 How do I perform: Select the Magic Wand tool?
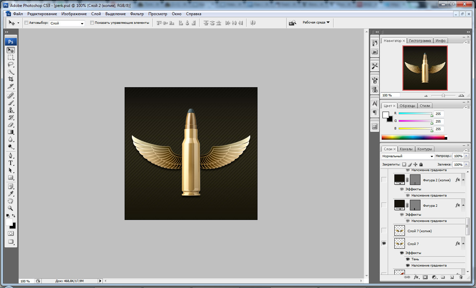point(11,72)
